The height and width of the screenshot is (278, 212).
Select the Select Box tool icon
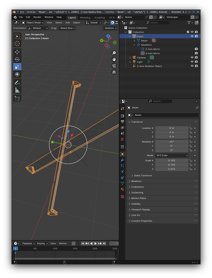tap(17, 36)
